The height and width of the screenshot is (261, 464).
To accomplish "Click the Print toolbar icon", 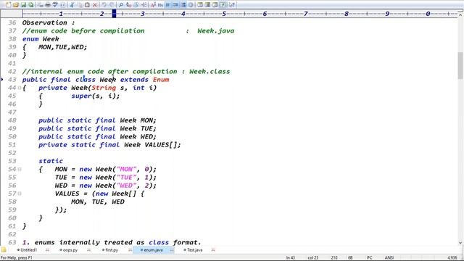I will [x=47, y=5].
